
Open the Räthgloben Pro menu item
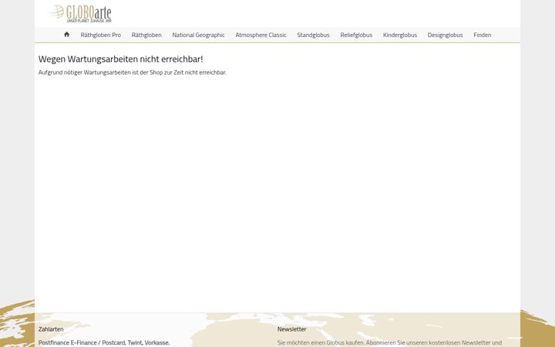click(100, 35)
